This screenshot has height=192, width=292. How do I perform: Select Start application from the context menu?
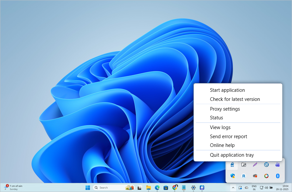(x=227, y=90)
